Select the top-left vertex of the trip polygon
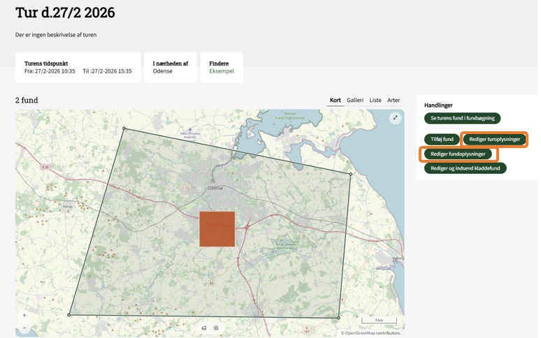The height and width of the screenshot is (338, 541). (124, 128)
